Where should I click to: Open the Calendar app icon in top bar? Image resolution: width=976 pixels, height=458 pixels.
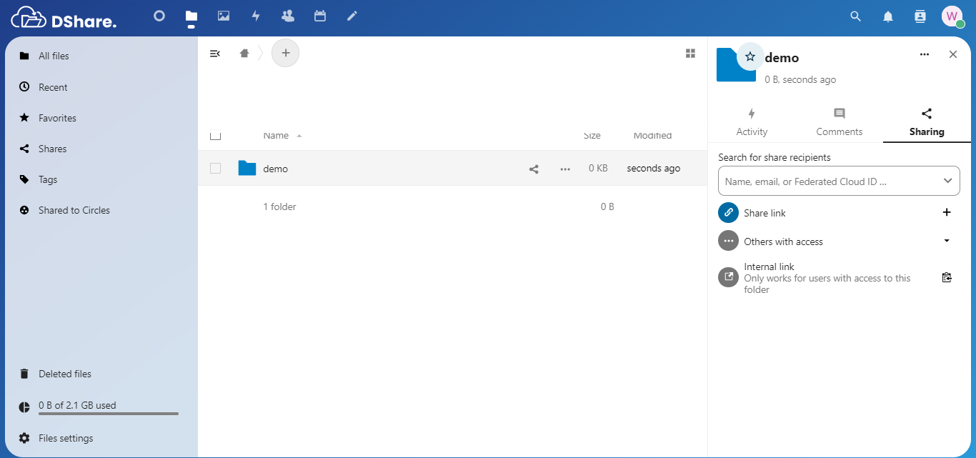[x=320, y=16]
